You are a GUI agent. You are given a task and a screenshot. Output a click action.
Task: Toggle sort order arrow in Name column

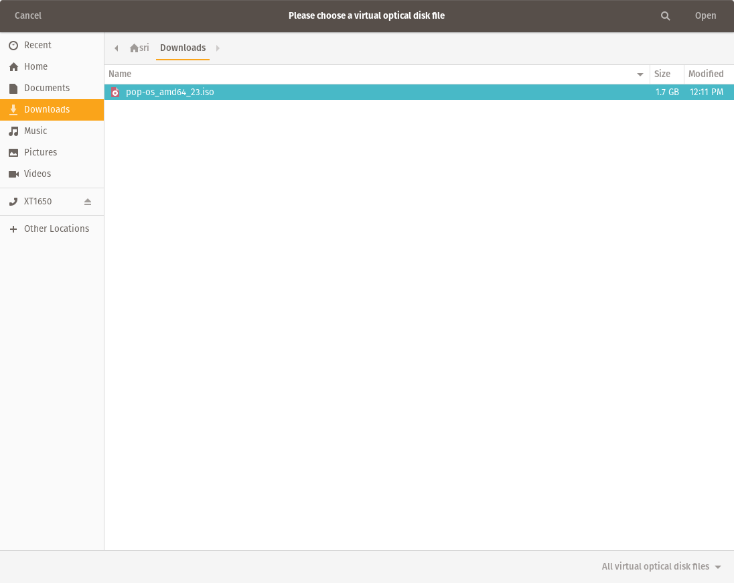pyautogui.click(x=640, y=74)
